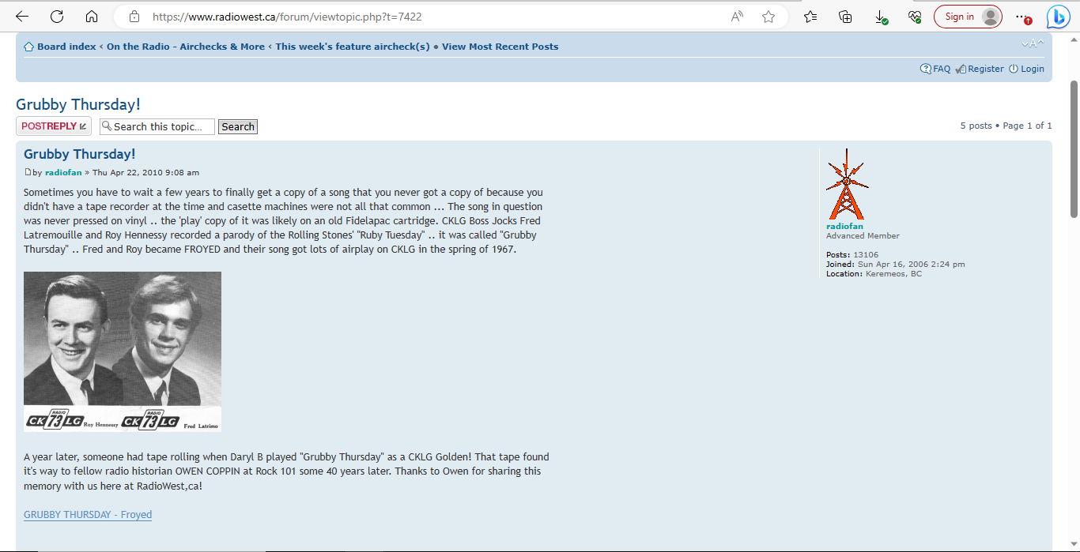Open Bing chat sidebar icon
1080x552 pixels.
tap(1058, 17)
